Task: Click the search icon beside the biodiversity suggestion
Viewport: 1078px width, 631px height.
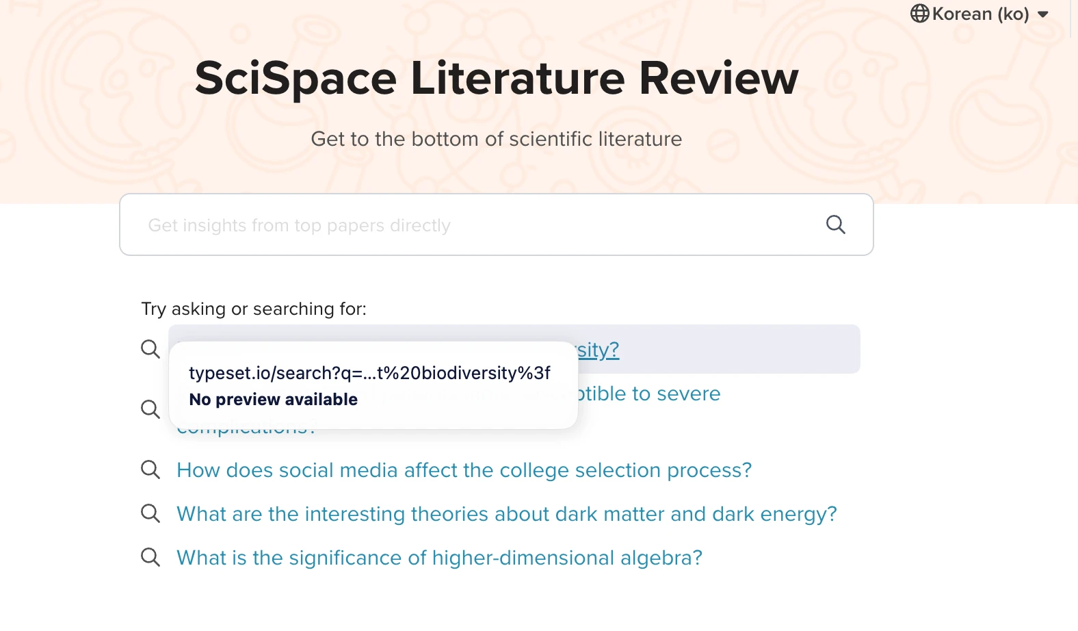Action: click(x=150, y=349)
